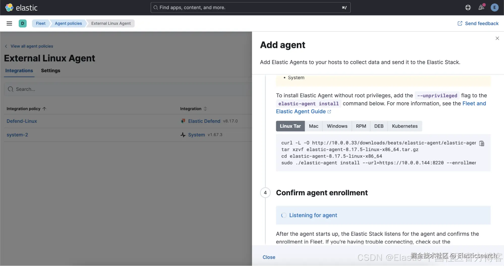Viewport: 504px width, 266px height.
Task: Click View all agent policies link
Action: [x=32, y=46]
